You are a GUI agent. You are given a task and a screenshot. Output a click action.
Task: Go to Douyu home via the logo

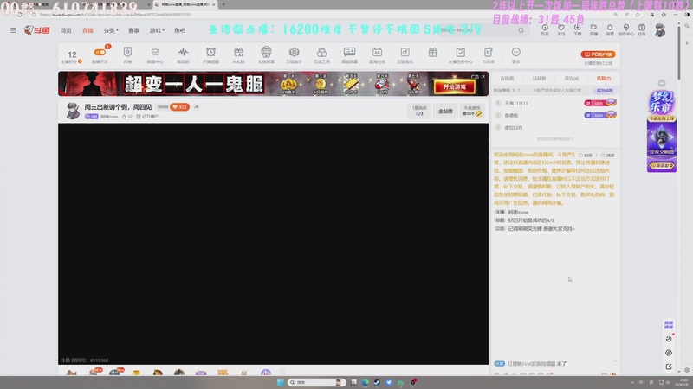tap(37, 30)
